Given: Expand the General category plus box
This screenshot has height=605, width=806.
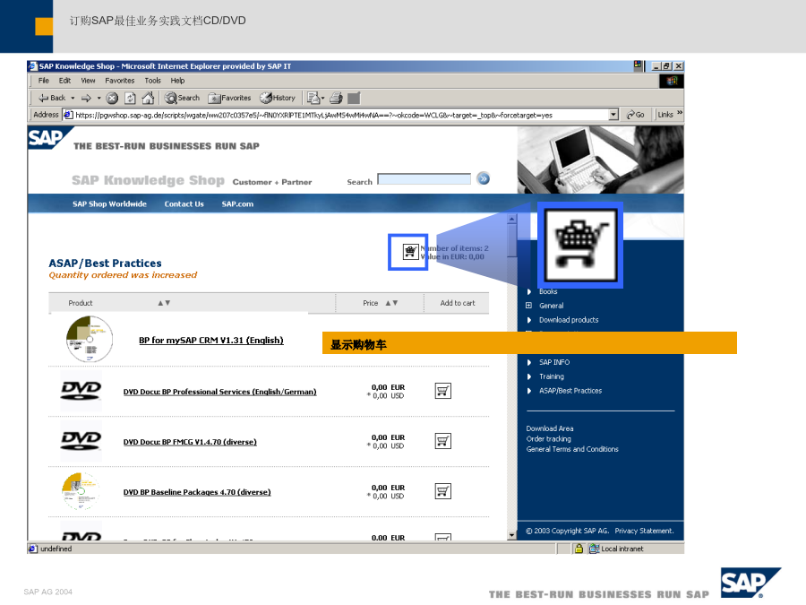Looking at the screenshot, I should [x=529, y=306].
